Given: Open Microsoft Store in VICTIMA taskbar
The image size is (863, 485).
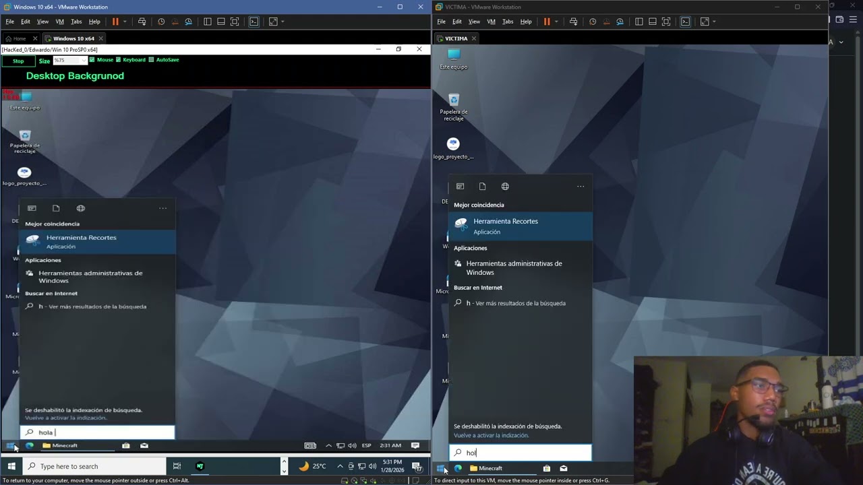Looking at the screenshot, I should 546,468.
